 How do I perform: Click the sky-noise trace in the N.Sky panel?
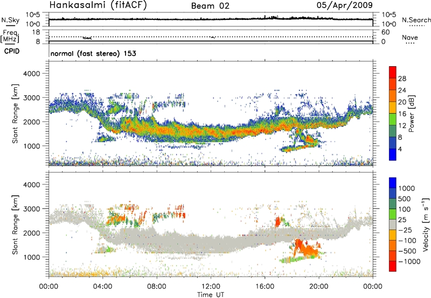click(211, 19)
